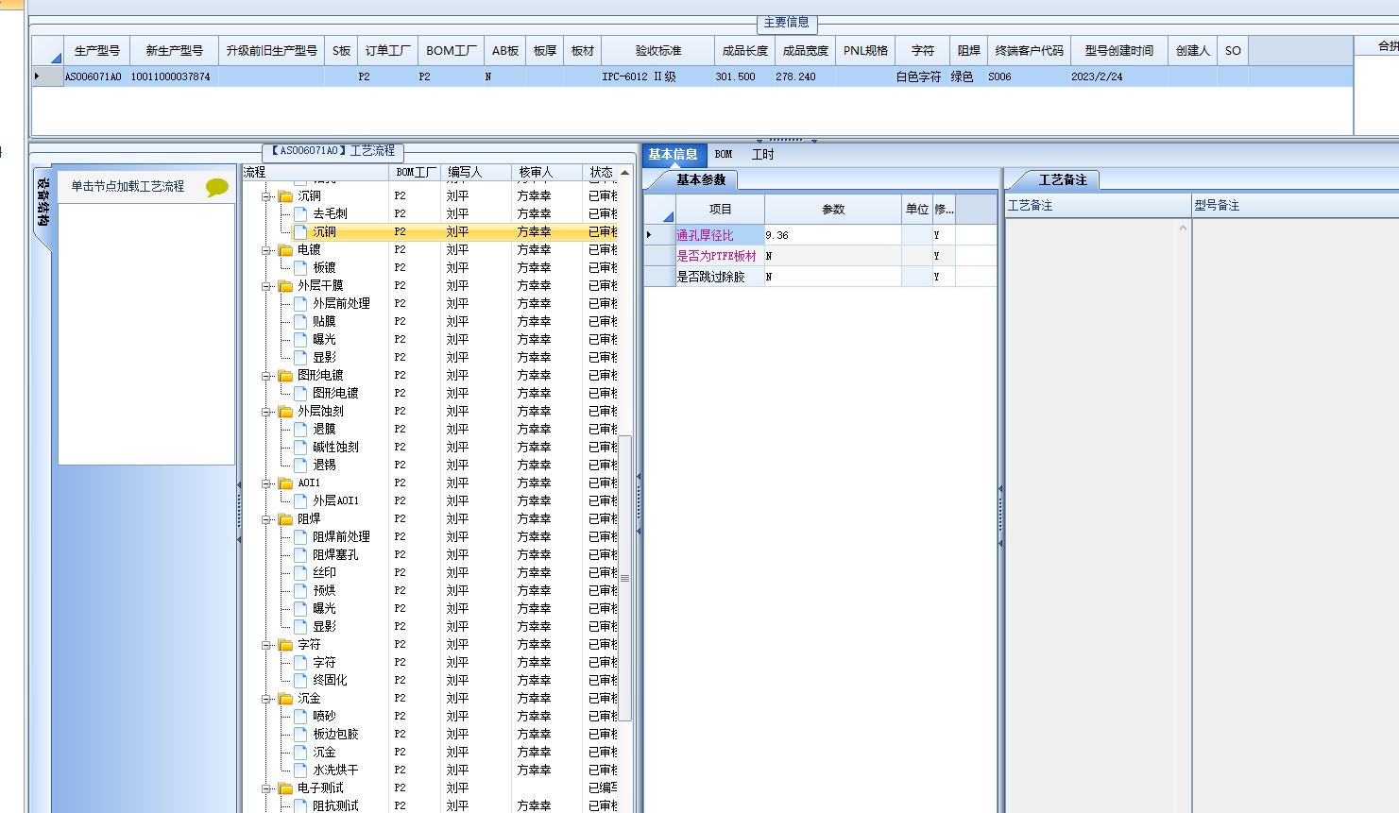Click the 参数 column header
The width and height of the screenshot is (1399, 813).
click(x=833, y=210)
